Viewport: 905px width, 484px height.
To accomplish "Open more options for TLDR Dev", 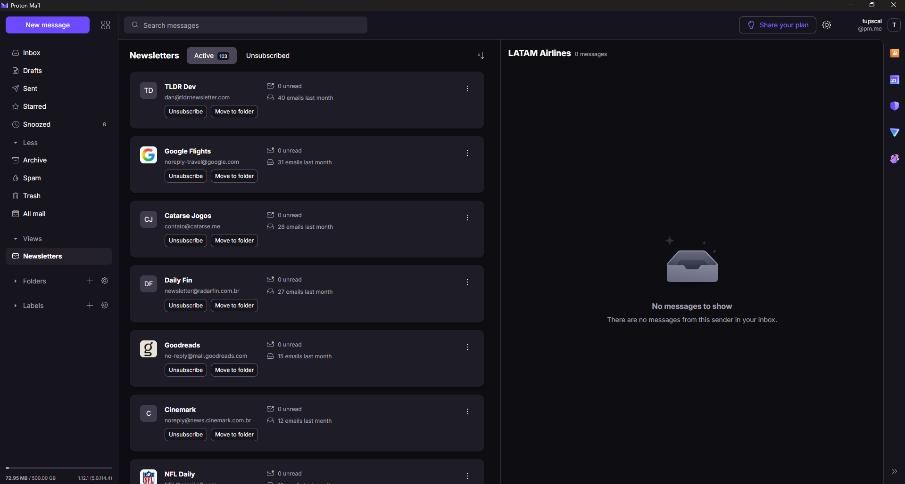I will click(467, 89).
